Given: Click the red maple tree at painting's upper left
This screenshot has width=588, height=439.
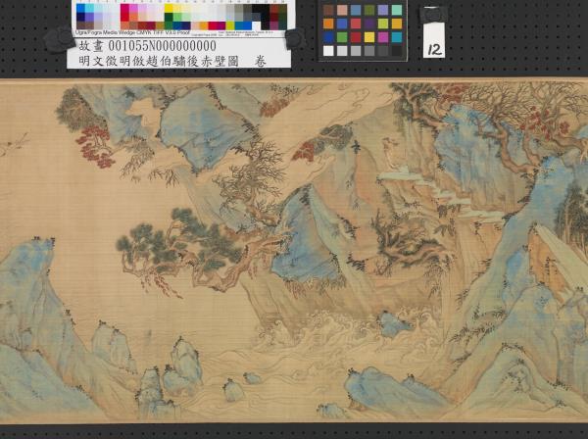Looking at the screenshot, I should (x=95, y=145).
